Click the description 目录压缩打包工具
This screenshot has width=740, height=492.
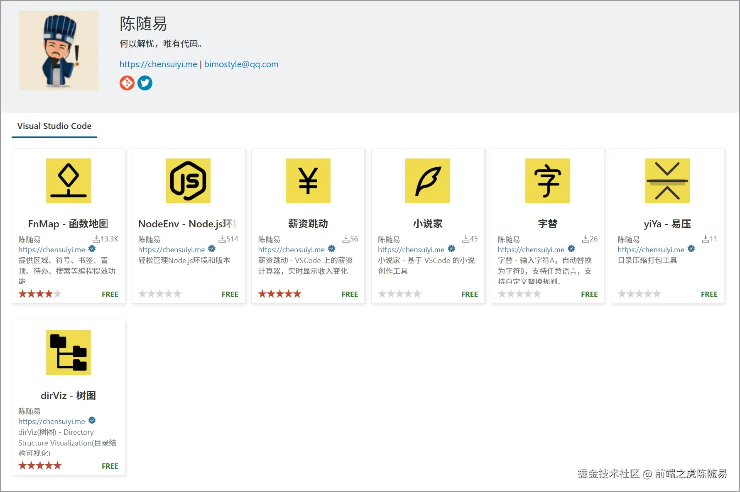click(647, 261)
